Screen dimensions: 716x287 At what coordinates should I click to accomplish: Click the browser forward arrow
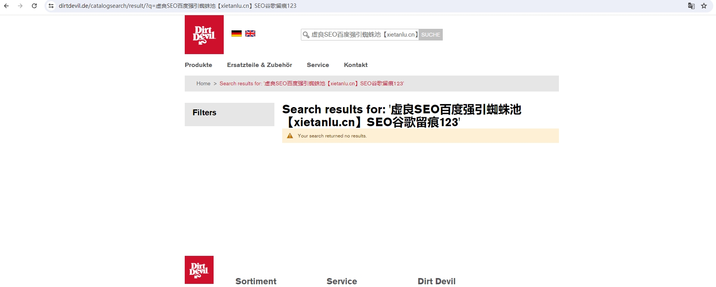20,6
